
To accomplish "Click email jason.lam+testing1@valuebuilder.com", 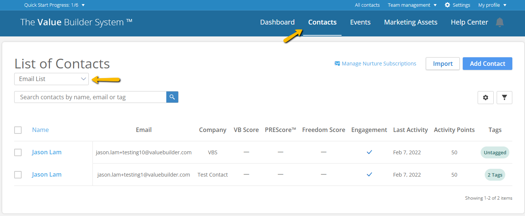I will [x=144, y=175].
